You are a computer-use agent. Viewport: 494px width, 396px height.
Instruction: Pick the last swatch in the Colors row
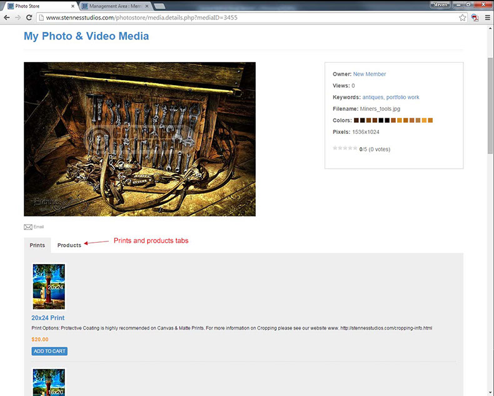click(430, 121)
